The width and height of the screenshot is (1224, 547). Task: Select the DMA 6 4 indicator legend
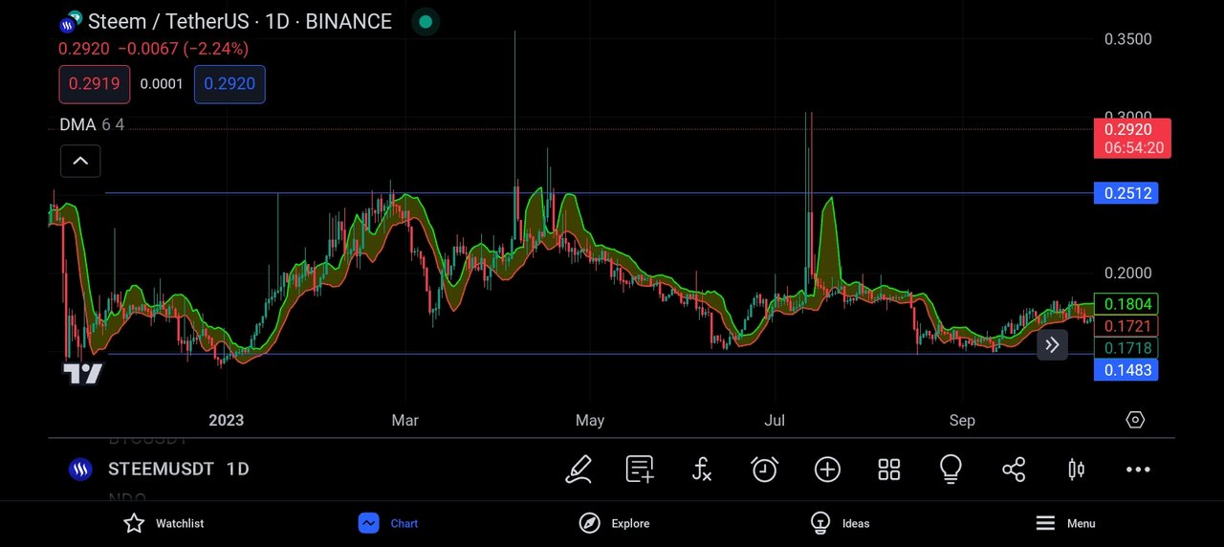pos(92,124)
